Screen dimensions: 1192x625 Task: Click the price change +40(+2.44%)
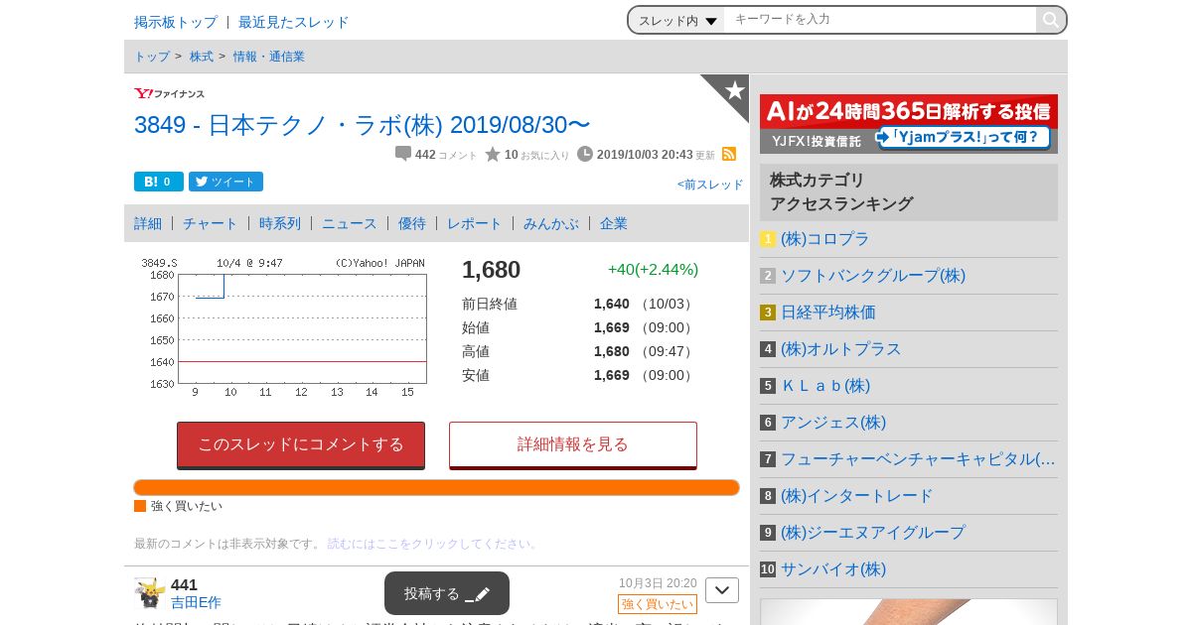coord(653,270)
